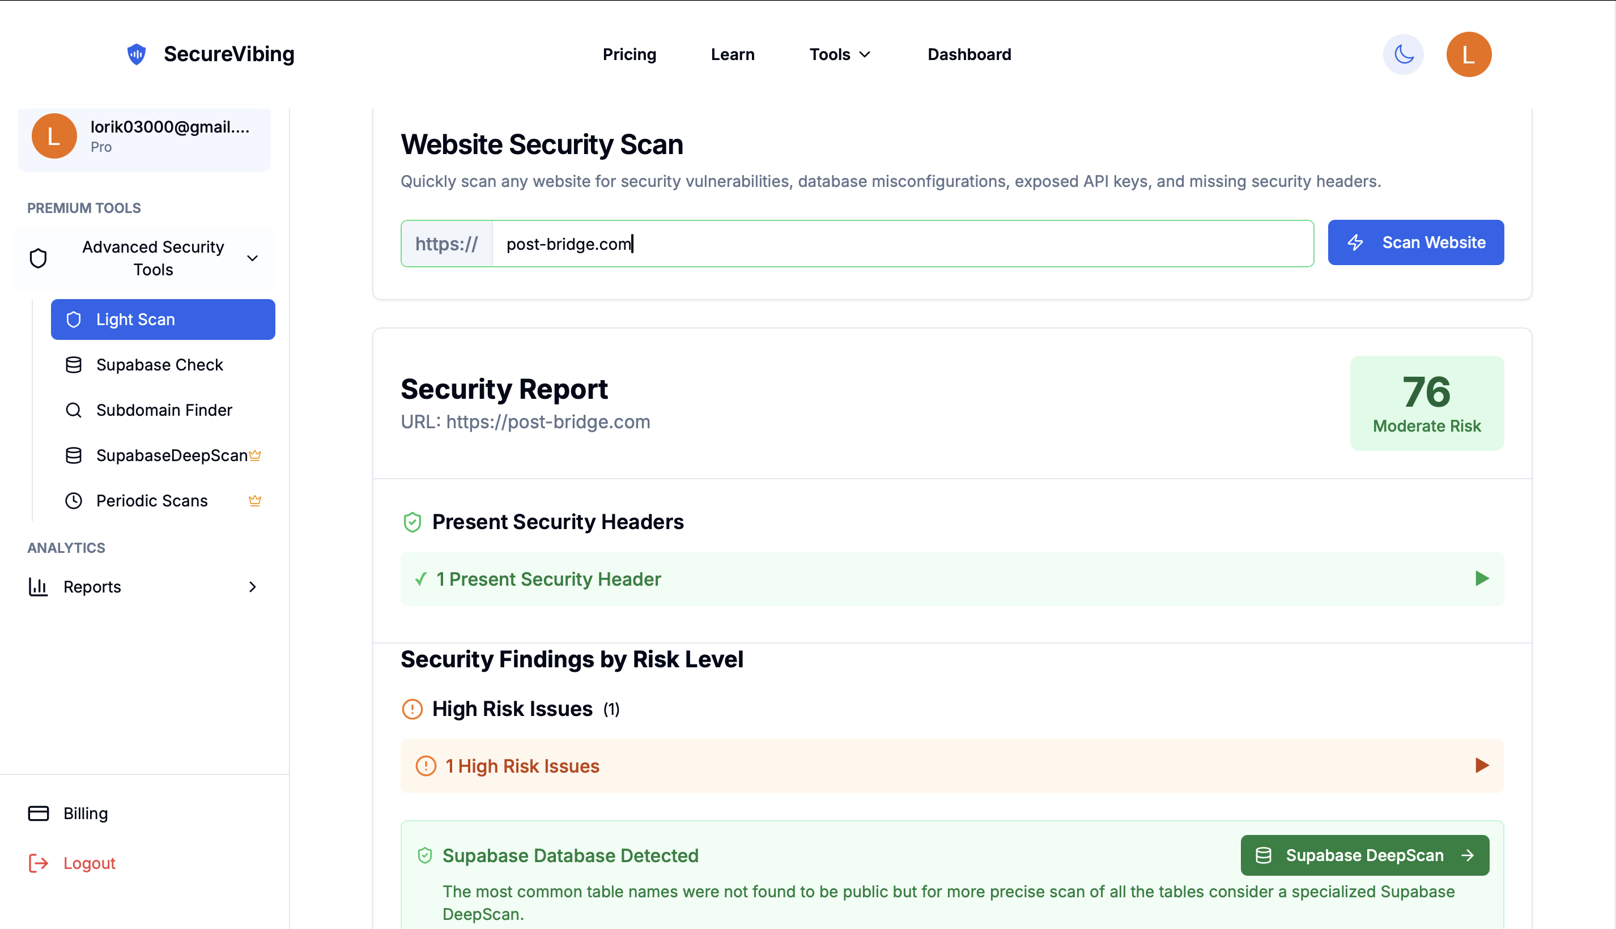Viewport: 1616px width, 929px height.
Task: Collapse the Advanced Security Tools section
Action: (252, 258)
